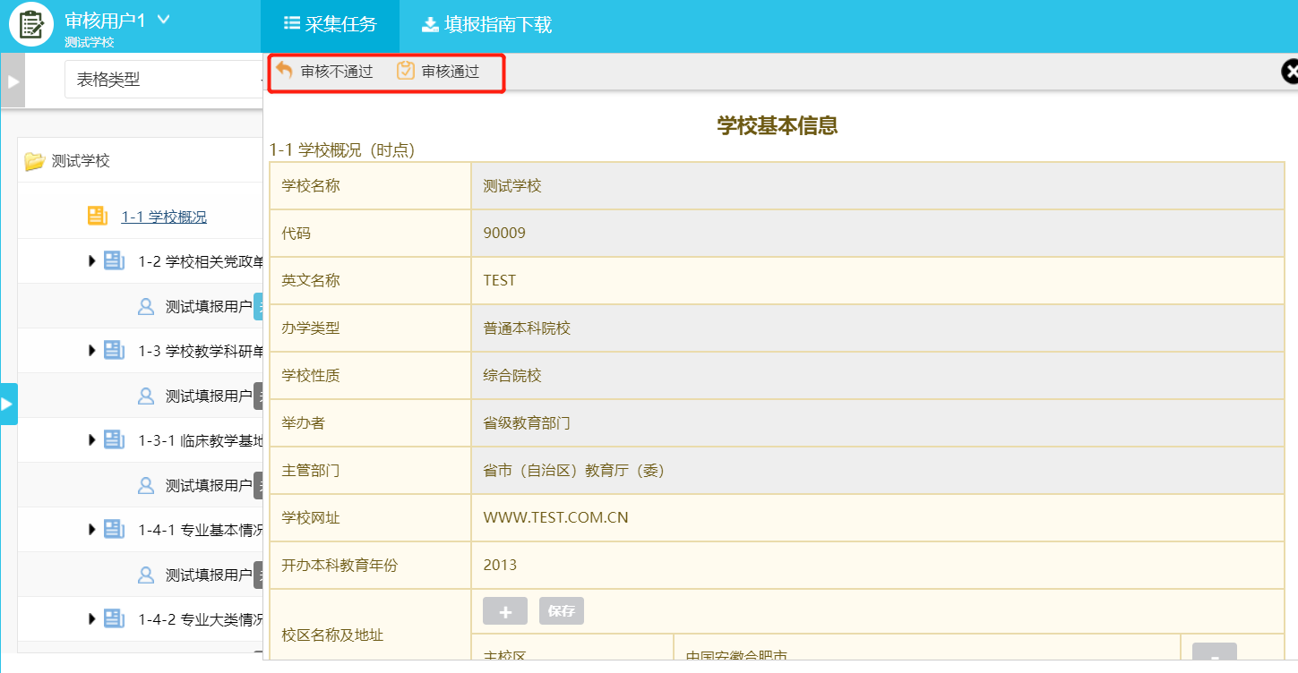Click the clipboard logo icon at top left

[x=31, y=24]
